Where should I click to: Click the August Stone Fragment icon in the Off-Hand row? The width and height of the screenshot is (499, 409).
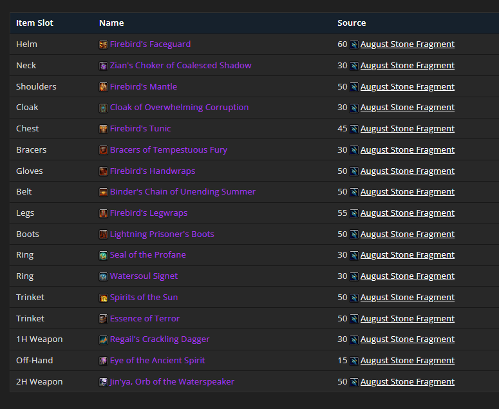(x=354, y=361)
